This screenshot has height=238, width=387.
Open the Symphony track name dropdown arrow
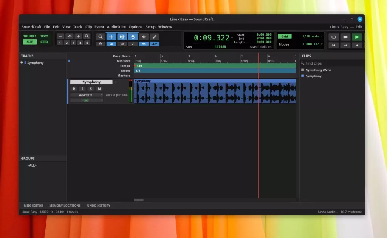116,82
